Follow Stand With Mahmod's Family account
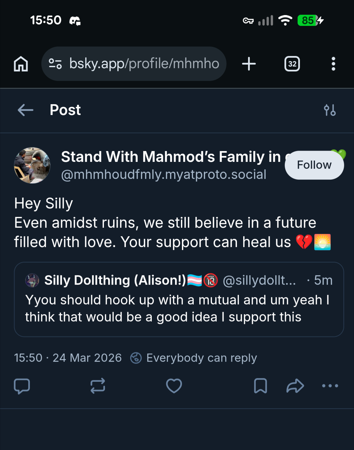Screen dimensions: 354x450 coord(314,165)
